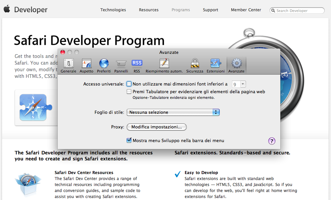The width and height of the screenshot is (331, 200).
Task: Open the Member Center link
Action: pyautogui.click(x=246, y=10)
